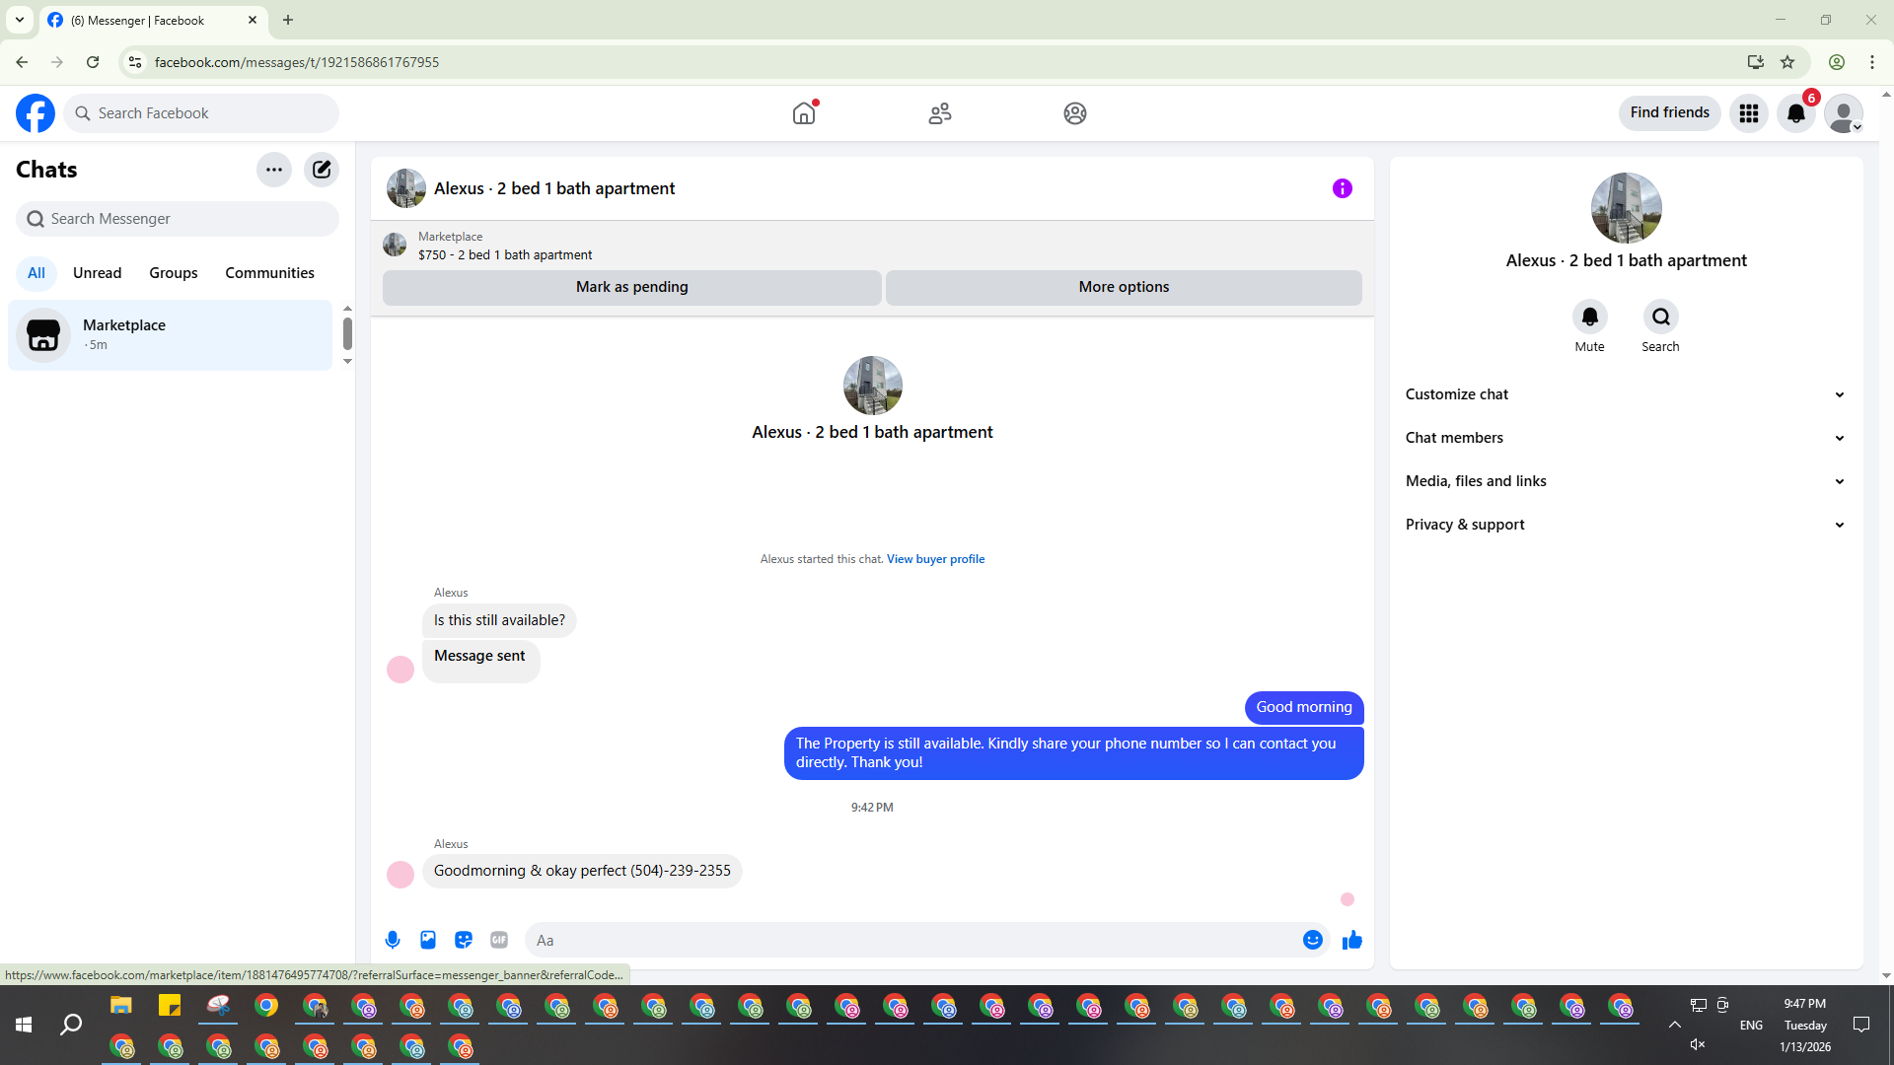The image size is (1894, 1065).
Task: Mute this conversation
Action: tap(1589, 317)
